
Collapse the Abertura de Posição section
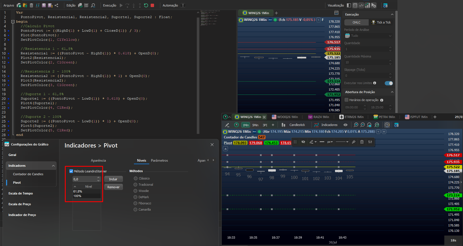point(392,92)
